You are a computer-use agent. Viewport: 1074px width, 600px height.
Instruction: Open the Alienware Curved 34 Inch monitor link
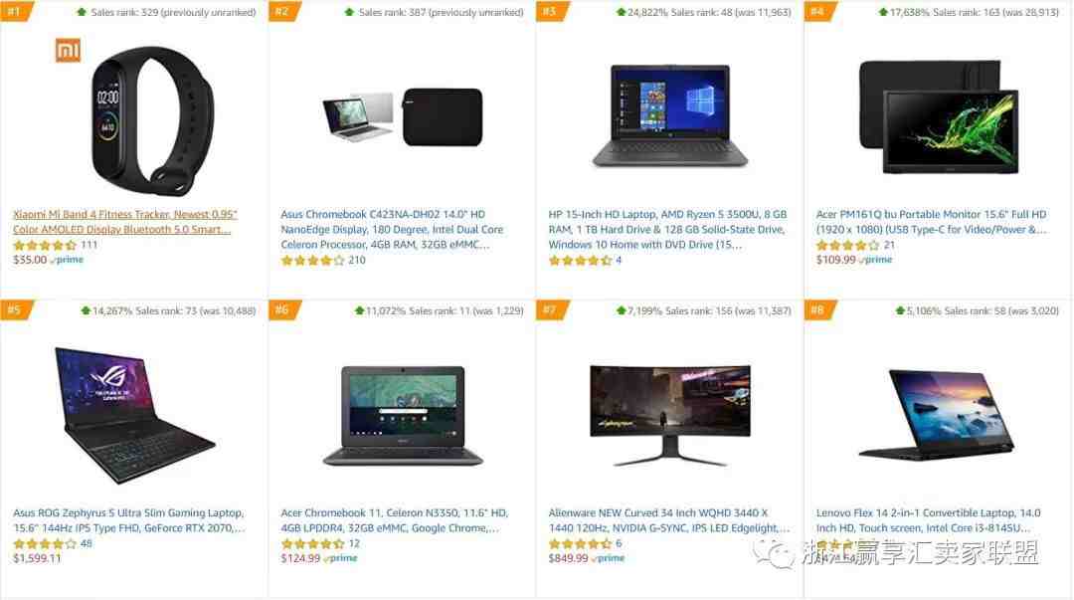(668, 519)
